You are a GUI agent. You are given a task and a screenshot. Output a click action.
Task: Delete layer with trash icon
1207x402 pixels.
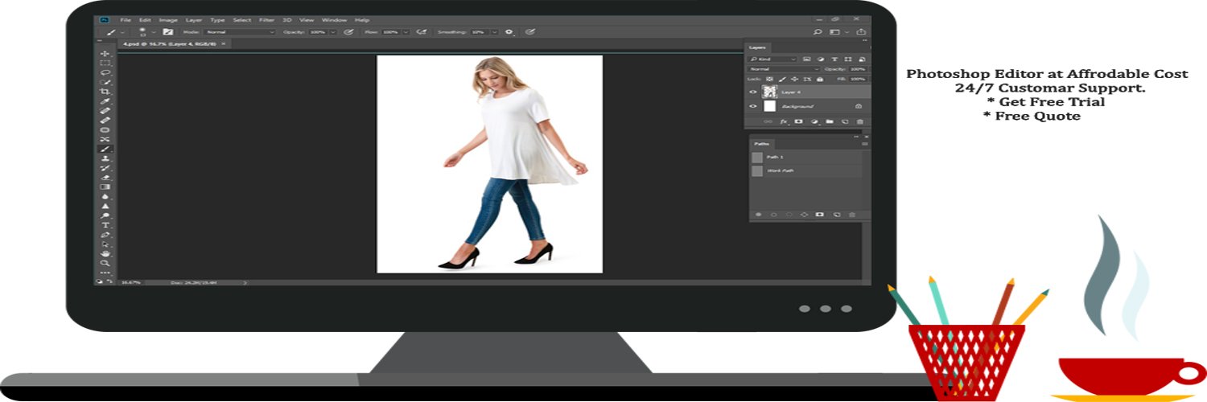click(860, 121)
